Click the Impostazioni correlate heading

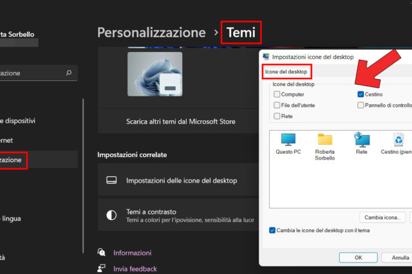(x=132, y=154)
